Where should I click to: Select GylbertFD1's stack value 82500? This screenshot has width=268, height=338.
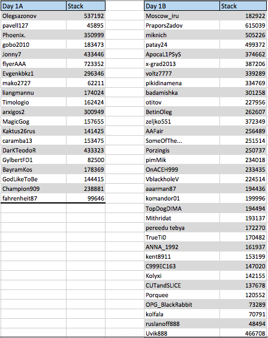tap(86, 160)
